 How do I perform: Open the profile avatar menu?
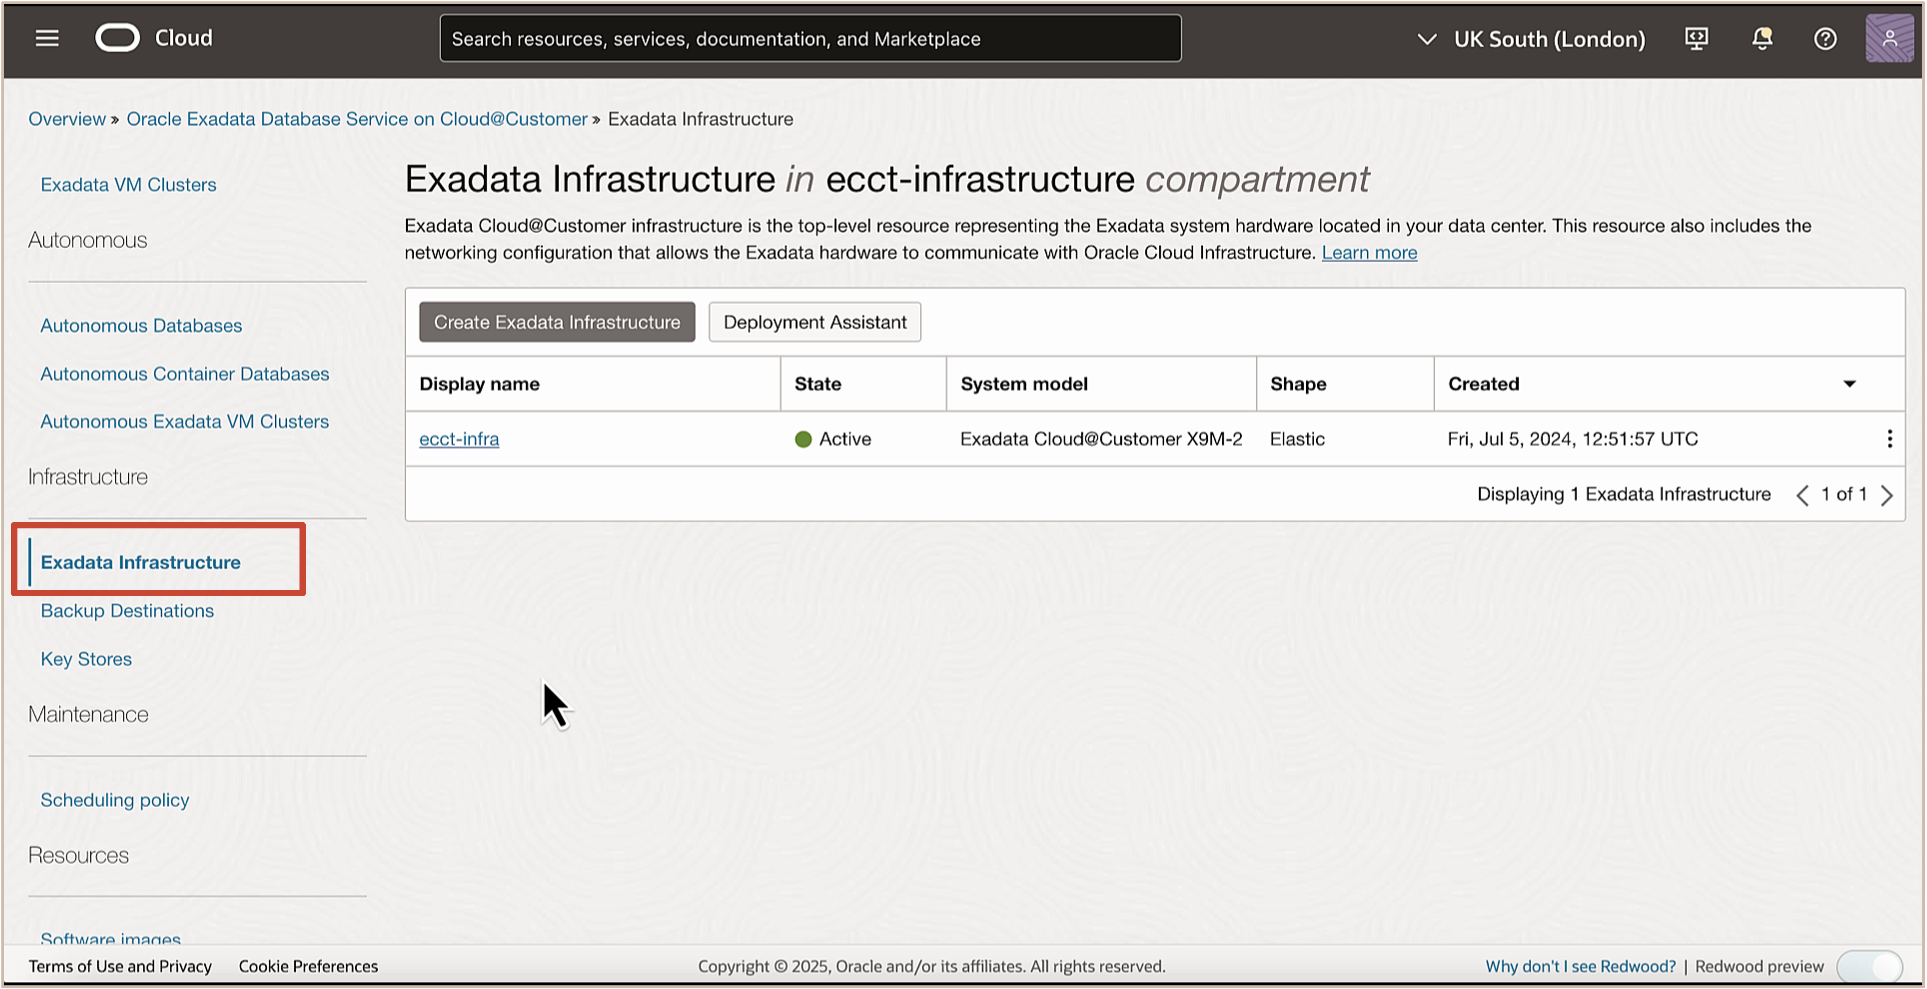[1889, 37]
